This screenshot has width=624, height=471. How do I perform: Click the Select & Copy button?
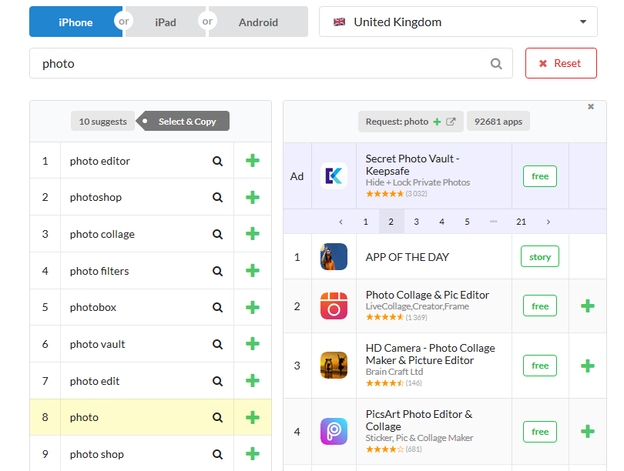[x=186, y=122]
